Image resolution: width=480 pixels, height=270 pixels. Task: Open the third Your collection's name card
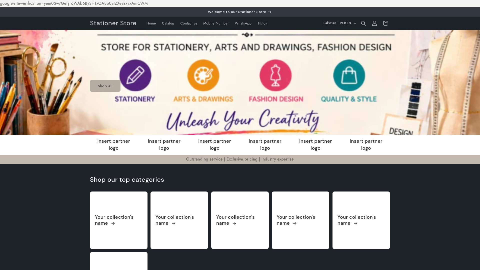tap(240, 220)
